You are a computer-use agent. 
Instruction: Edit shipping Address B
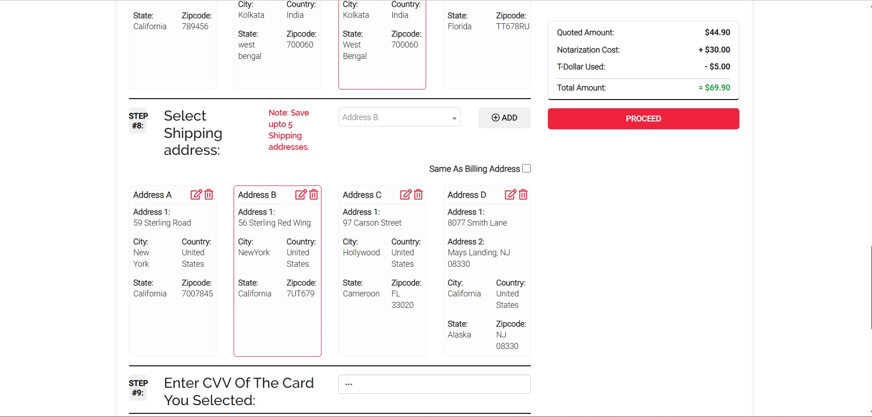click(x=300, y=195)
